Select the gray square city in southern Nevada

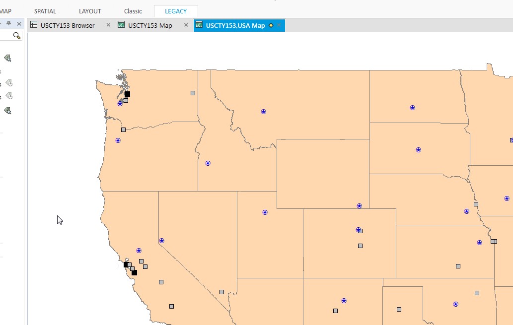tap(222, 292)
